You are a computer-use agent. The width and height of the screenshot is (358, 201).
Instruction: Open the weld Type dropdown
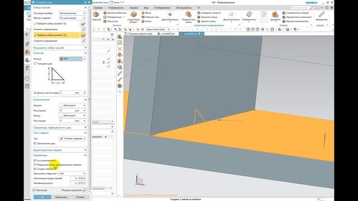tap(72, 138)
